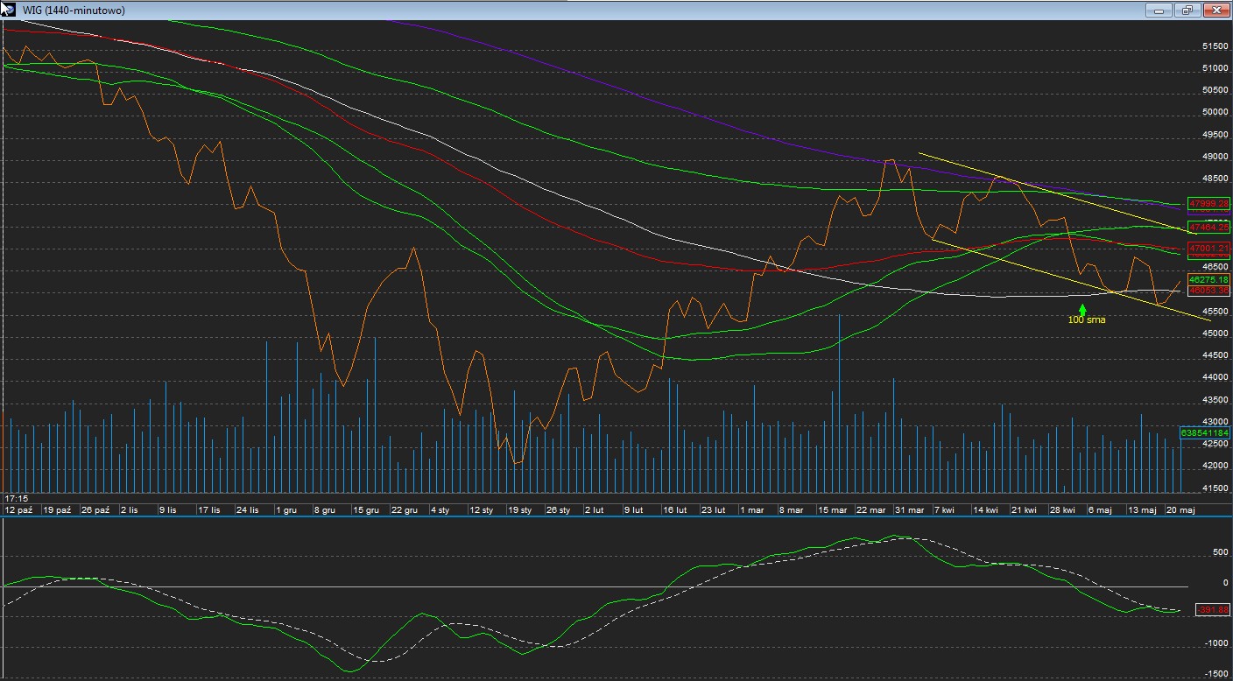The image size is (1233, 681).
Task: Select the green arrow above 100 sma
Action: click(1083, 309)
